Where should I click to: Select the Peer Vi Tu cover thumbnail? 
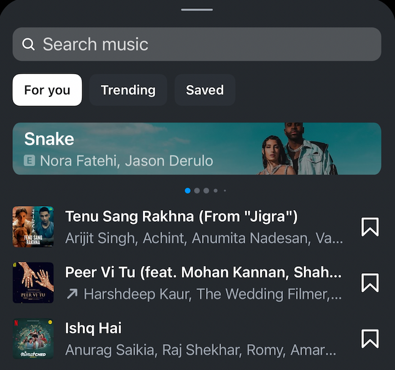33,283
